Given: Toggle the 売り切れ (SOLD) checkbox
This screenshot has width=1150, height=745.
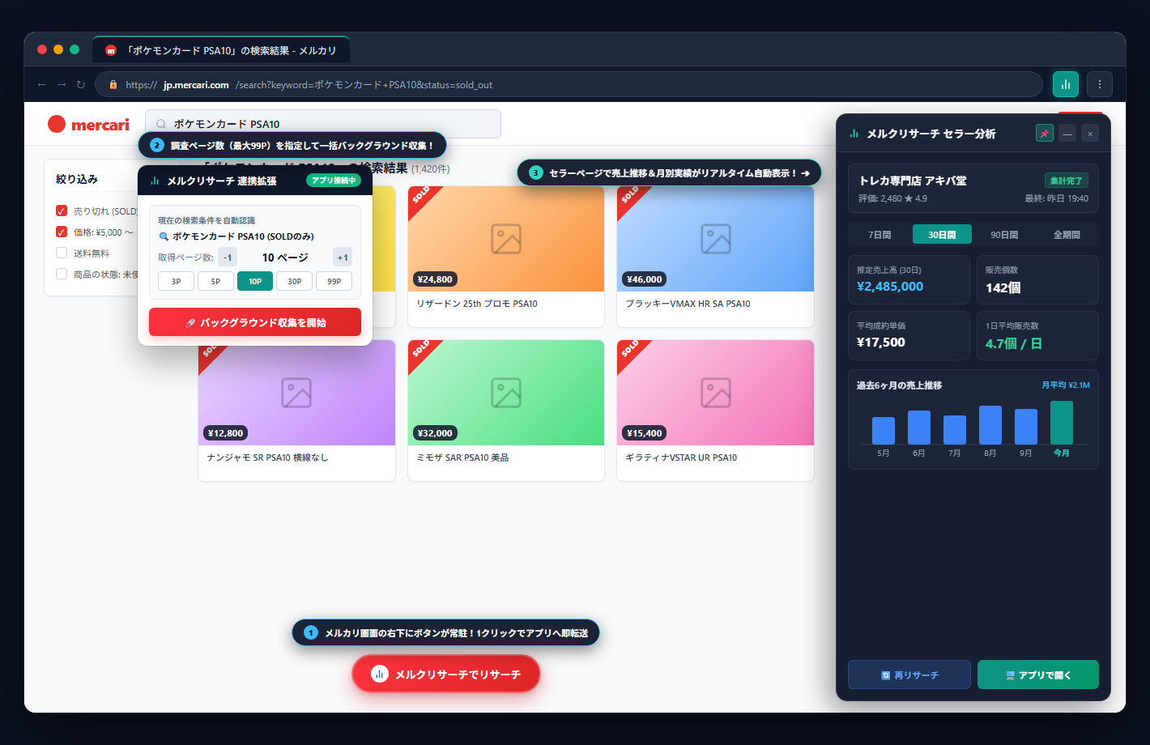Looking at the screenshot, I should [62, 211].
